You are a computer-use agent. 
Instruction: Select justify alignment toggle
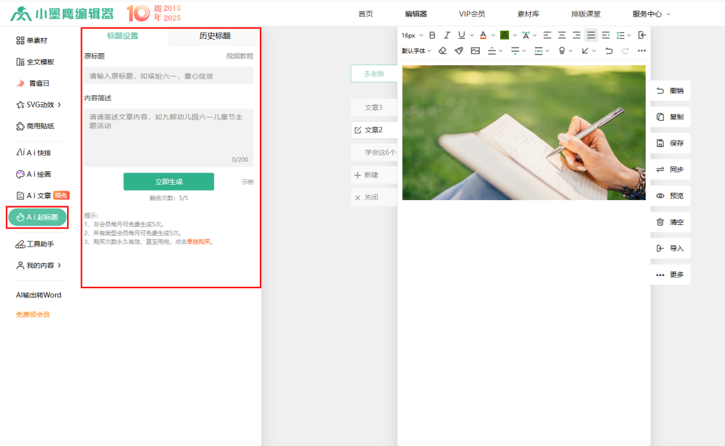(591, 35)
